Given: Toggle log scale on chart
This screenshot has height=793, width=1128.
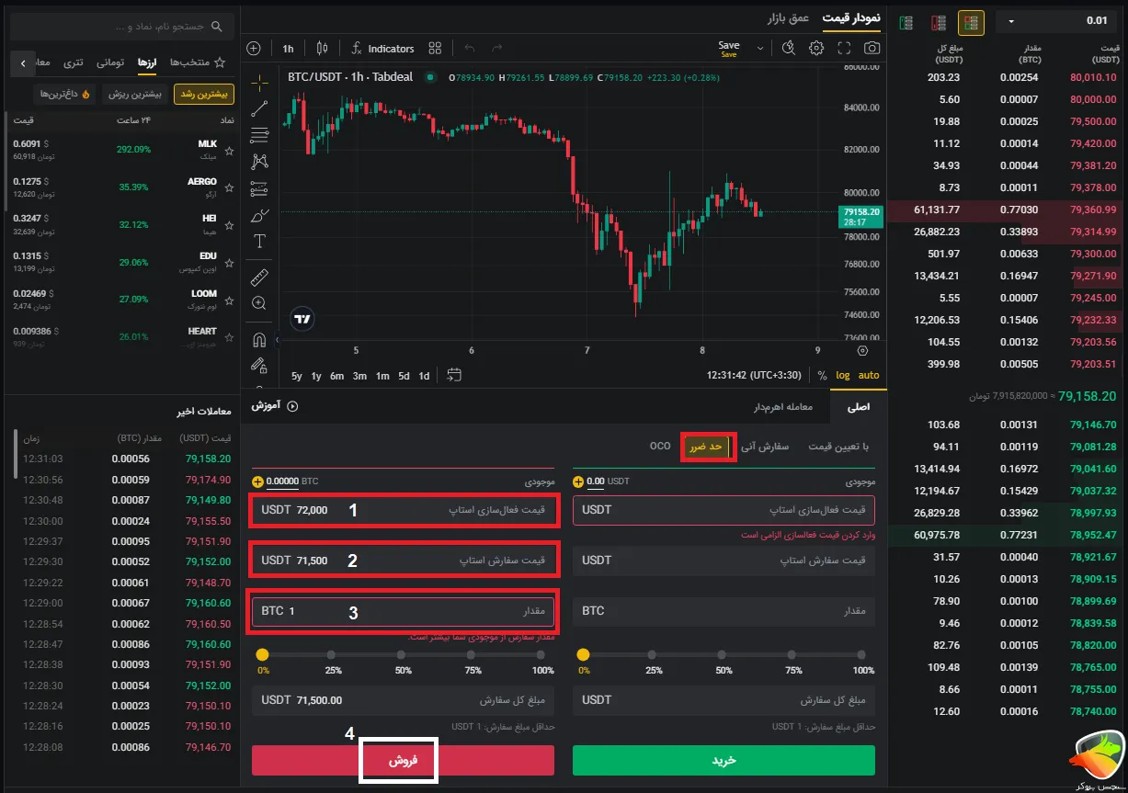Looking at the screenshot, I should (x=843, y=375).
